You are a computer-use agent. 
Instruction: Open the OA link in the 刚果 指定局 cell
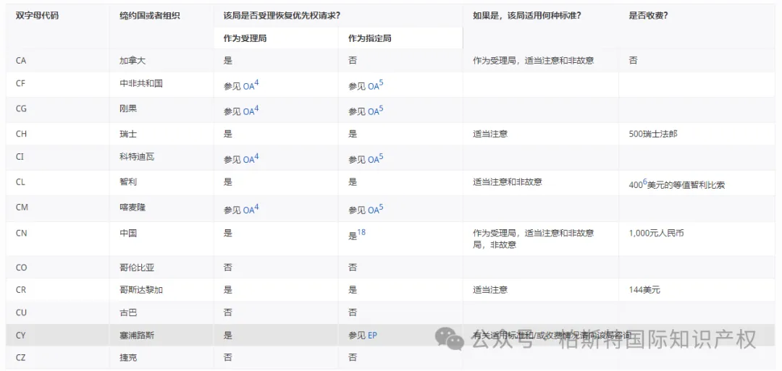[x=373, y=111]
